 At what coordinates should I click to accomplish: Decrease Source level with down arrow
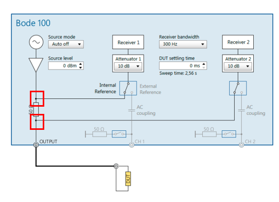pos(81,68)
